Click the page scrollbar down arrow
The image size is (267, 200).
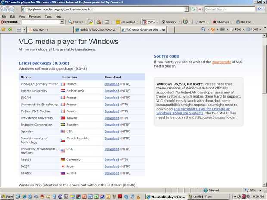tap(264, 185)
